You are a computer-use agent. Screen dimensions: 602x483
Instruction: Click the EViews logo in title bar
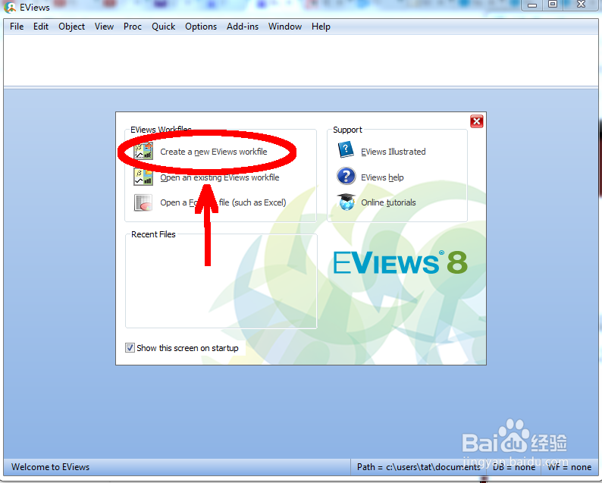pos(10,7)
